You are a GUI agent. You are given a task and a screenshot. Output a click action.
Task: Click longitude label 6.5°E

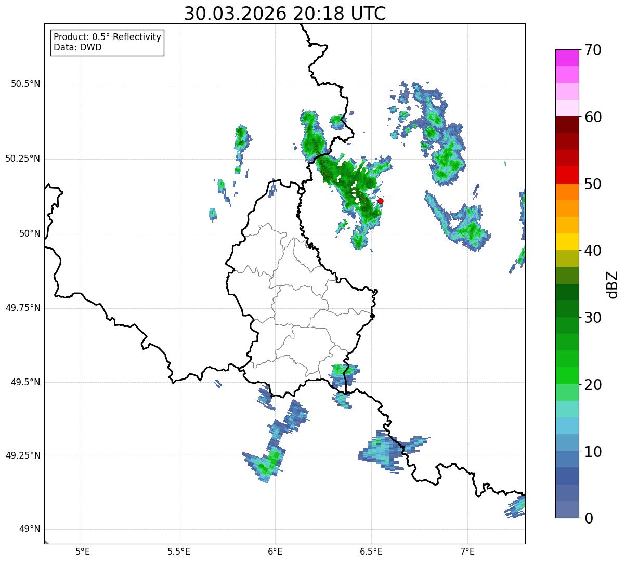pyautogui.click(x=371, y=552)
